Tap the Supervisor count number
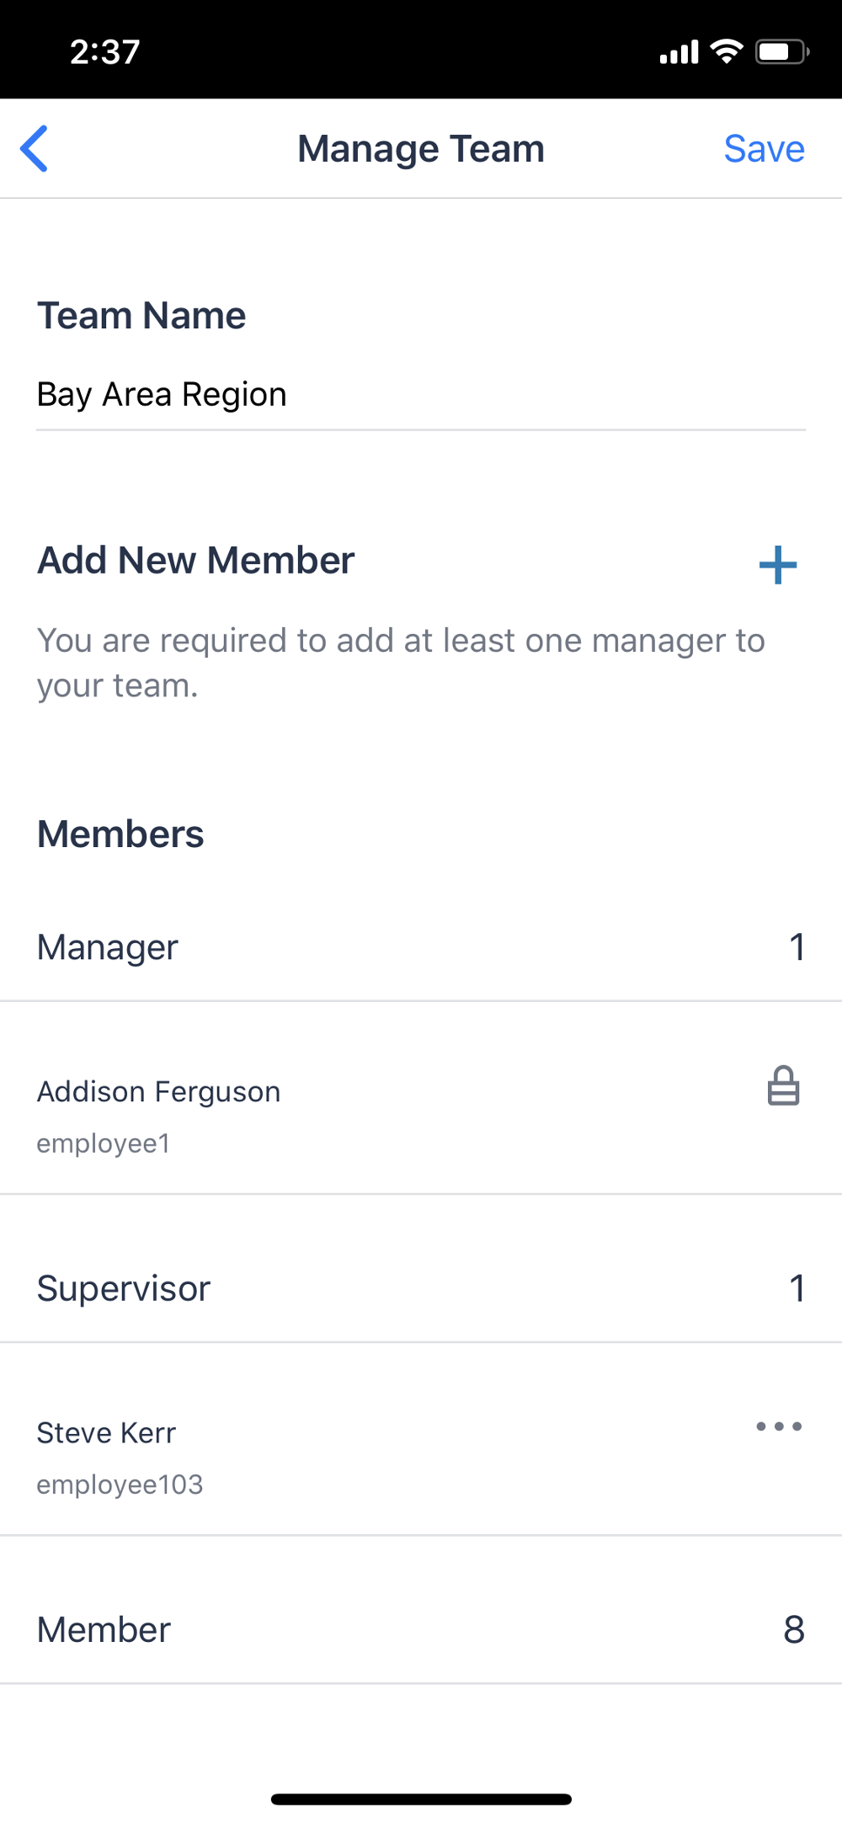Viewport: 842px width, 1823px height. point(797,1289)
